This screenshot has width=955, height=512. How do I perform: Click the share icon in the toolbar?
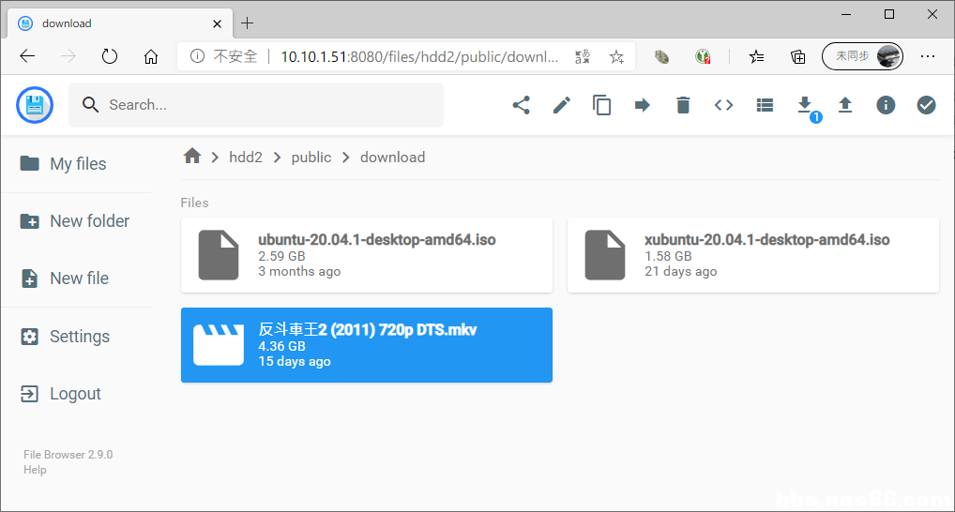(x=521, y=105)
